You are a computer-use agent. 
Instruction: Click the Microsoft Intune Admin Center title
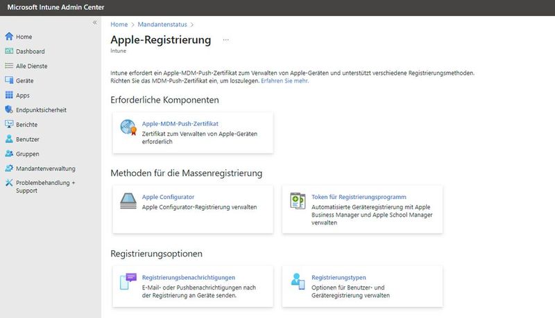tap(55, 7)
